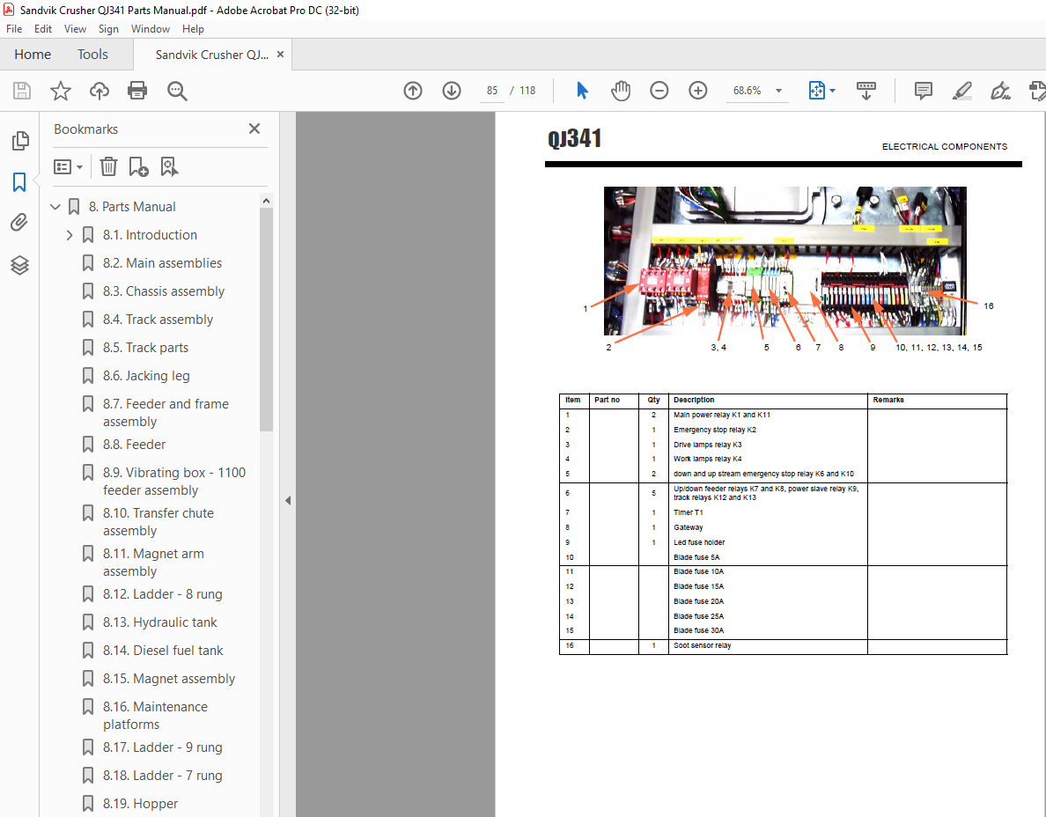Activate the Selection arrow tool

pyautogui.click(x=582, y=91)
